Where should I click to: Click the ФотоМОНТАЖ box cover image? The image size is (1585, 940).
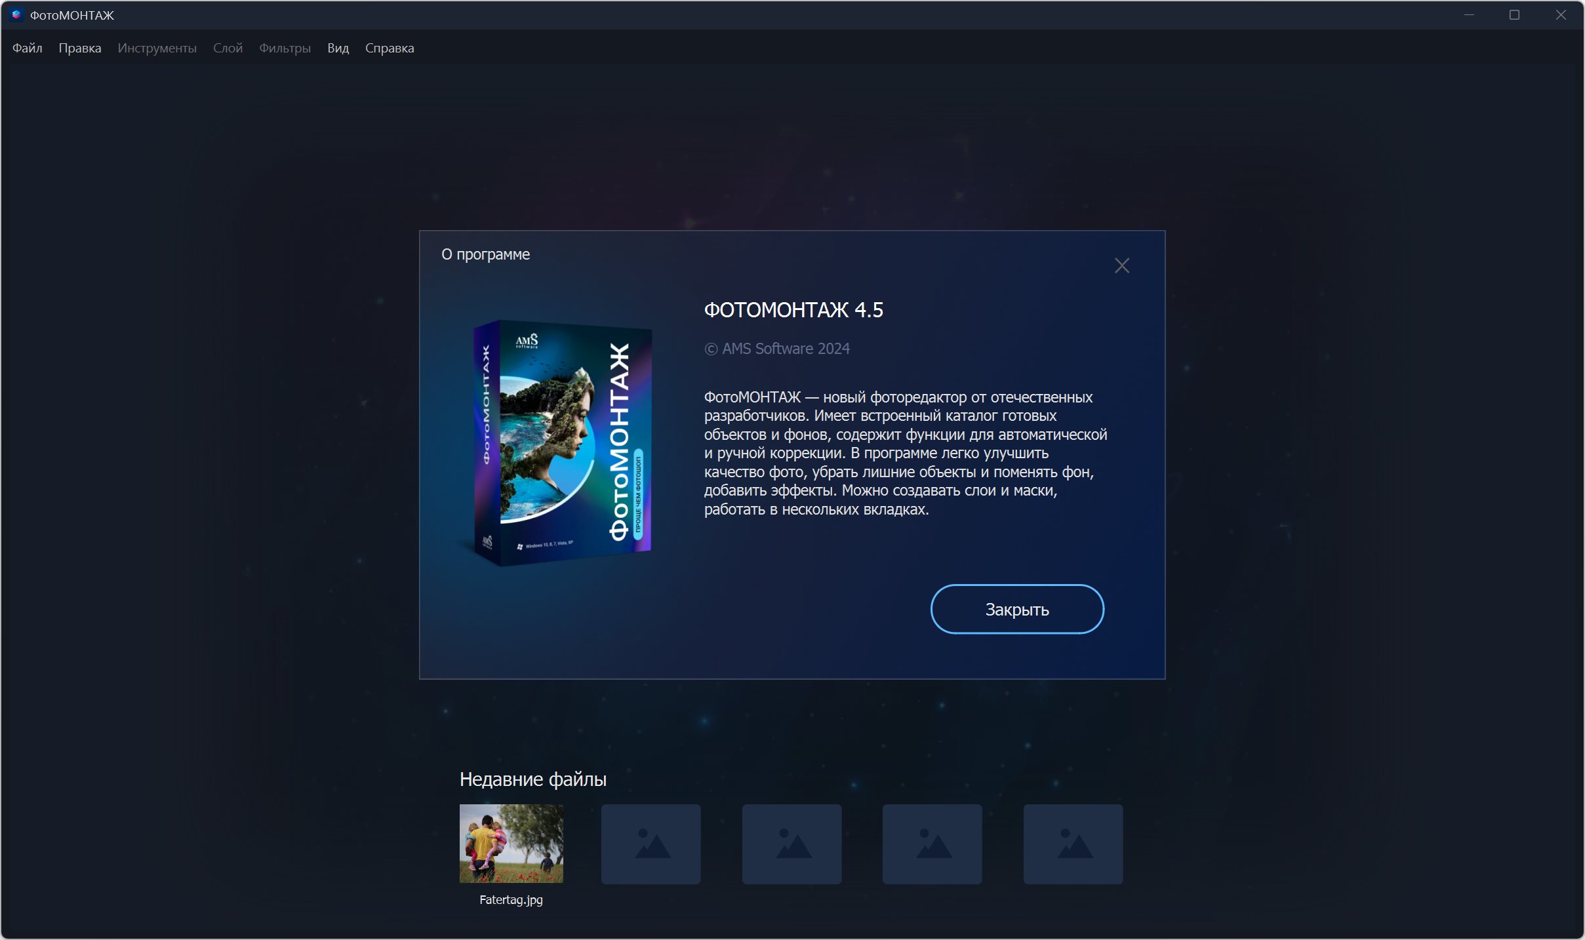tap(562, 442)
